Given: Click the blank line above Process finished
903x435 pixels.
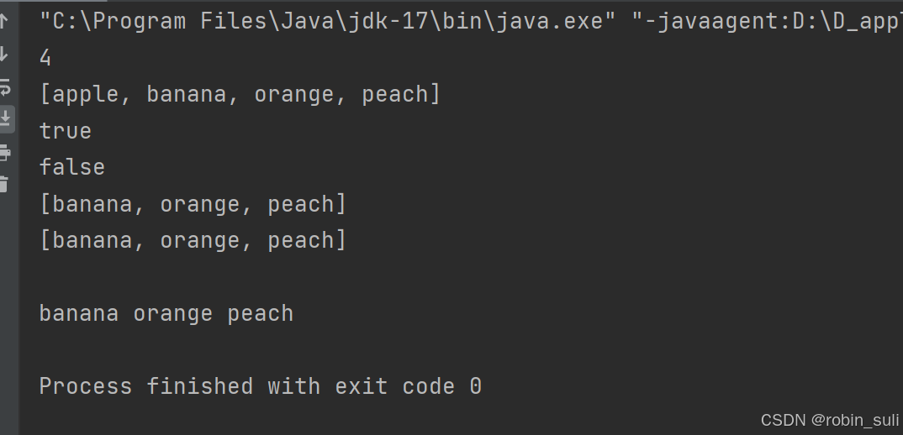Looking at the screenshot, I should click(461, 350).
